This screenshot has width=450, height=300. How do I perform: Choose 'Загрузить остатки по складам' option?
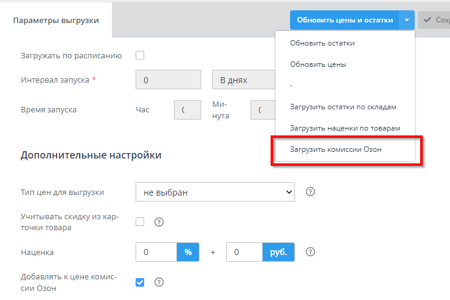tap(343, 107)
